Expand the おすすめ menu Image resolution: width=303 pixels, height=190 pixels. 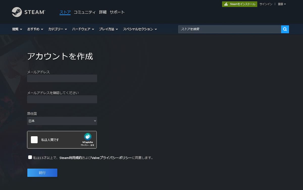(35, 29)
